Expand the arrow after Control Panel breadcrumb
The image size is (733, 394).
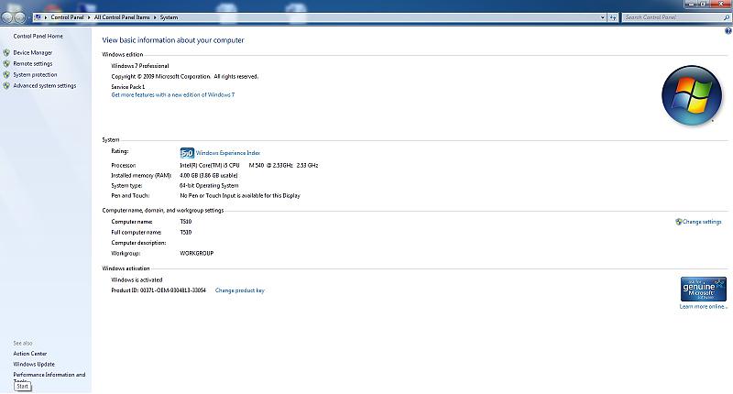(x=90, y=17)
